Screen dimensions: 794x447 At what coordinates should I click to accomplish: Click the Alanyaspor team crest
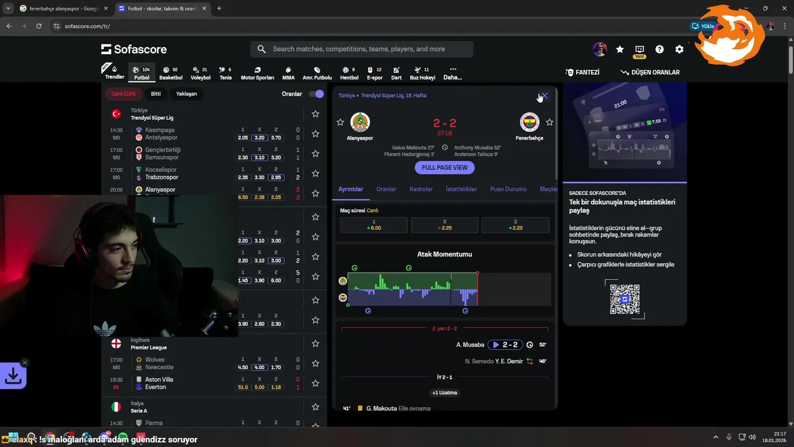coord(360,122)
